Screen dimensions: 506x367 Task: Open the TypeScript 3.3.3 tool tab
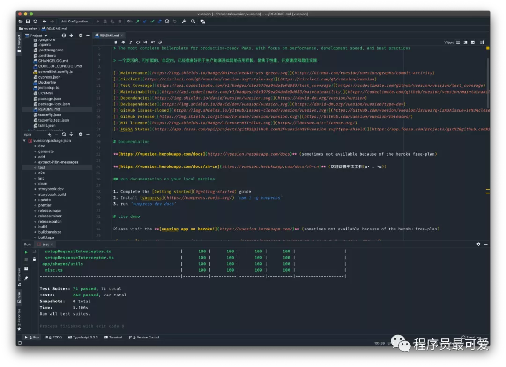point(83,338)
